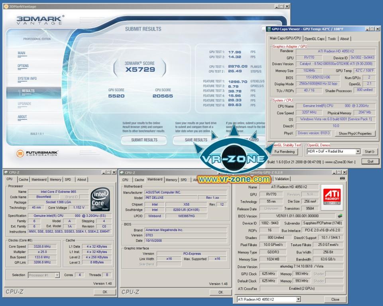Screen dimensions: 383x306
Task: Switch to the OpenGL Caps tab
Action: pos(314,39)
